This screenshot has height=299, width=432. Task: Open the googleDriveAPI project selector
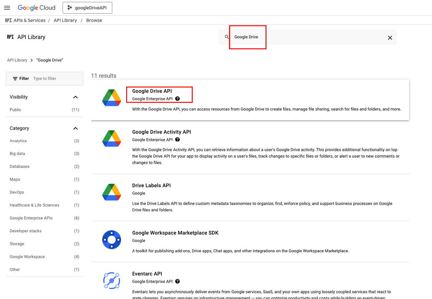87,8
